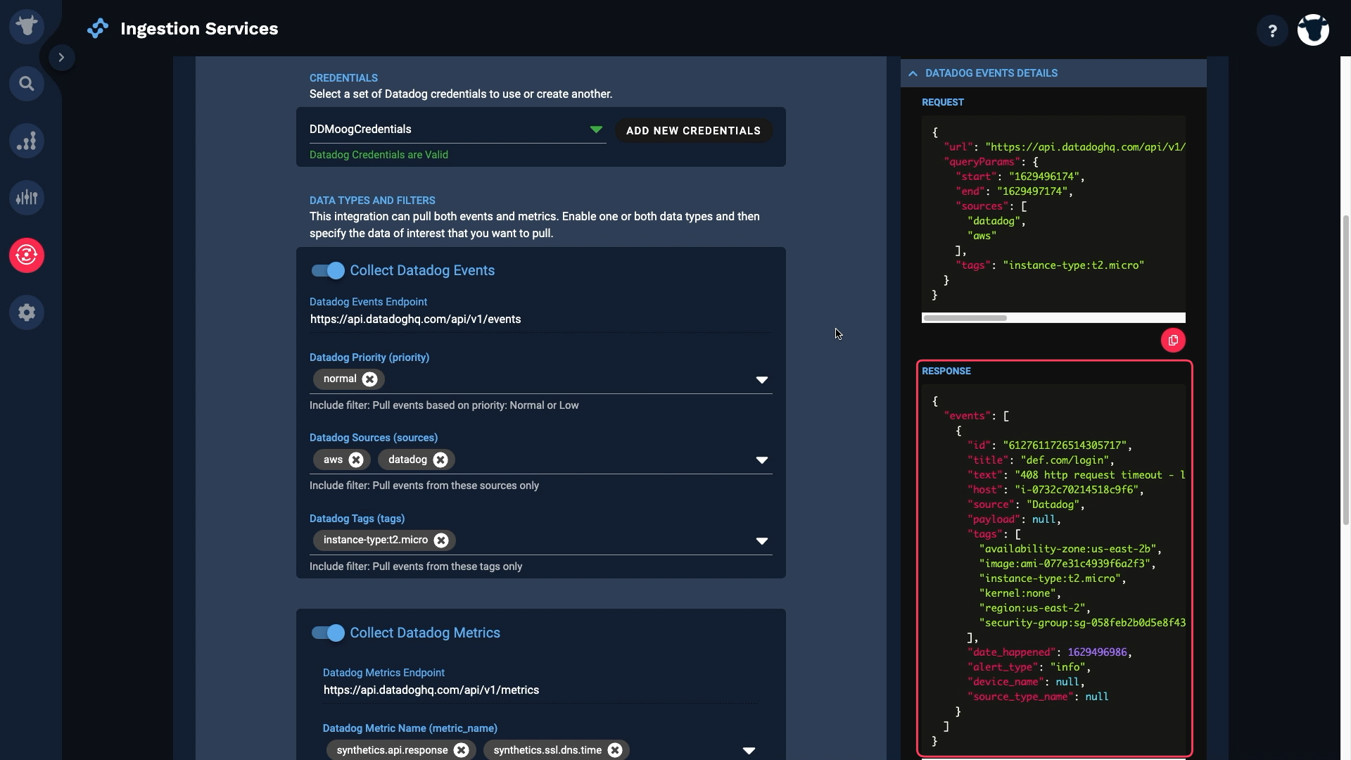Image resolution: width=1351 pixels, height=760 pixels.
Task: Open the Moogsoft cow logo home icon
Action: [x=27, y=27]
